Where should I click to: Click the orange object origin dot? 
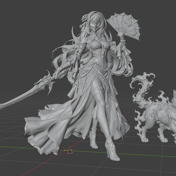pyautogui.click(x=65, y=150)
